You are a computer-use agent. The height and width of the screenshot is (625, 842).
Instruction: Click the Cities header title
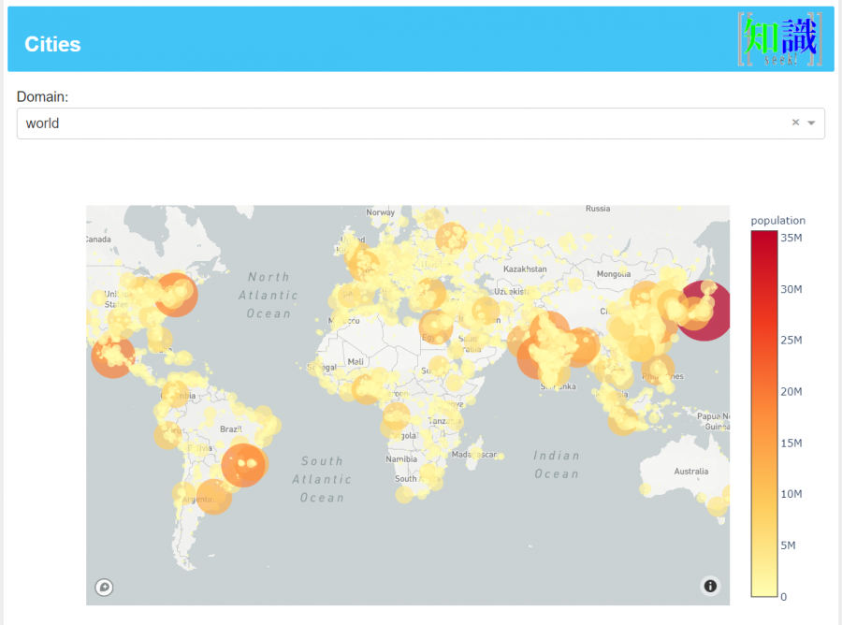52,44
